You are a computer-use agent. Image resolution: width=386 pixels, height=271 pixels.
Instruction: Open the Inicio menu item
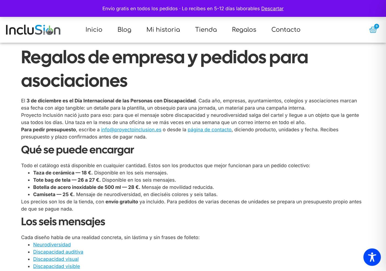tap(94, 30)
